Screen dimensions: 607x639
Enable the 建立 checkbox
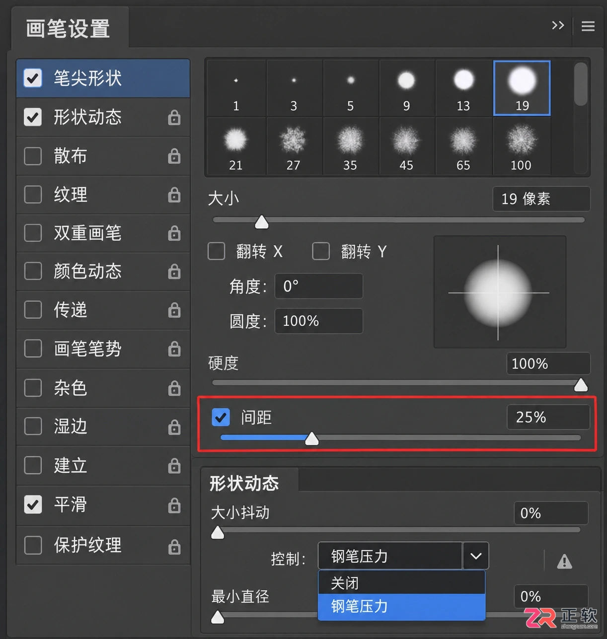tap(33, 465)
